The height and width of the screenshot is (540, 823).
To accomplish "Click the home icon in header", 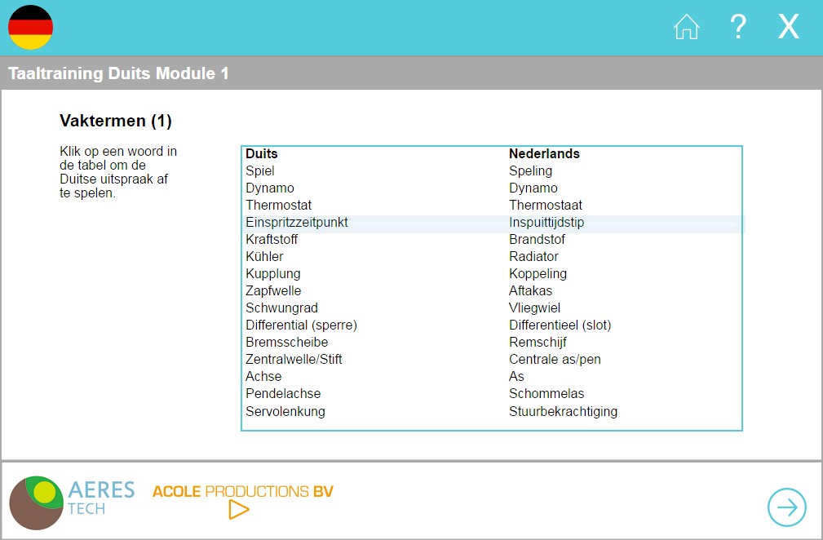I will [686, 28].
